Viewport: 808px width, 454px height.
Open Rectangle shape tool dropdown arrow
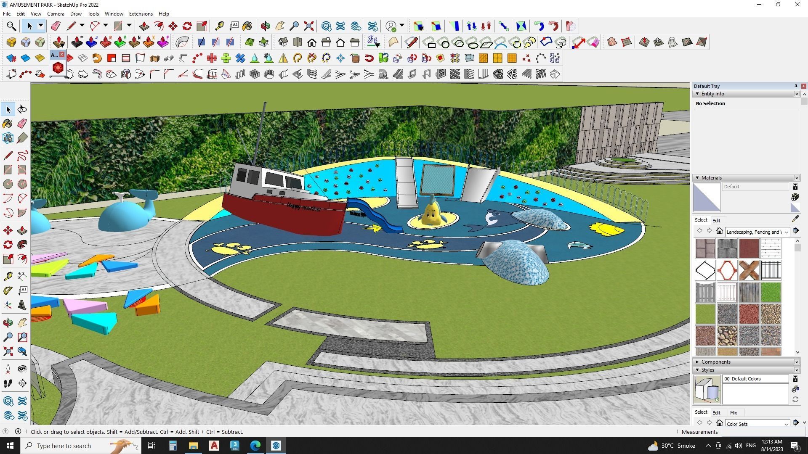[129, 26]
